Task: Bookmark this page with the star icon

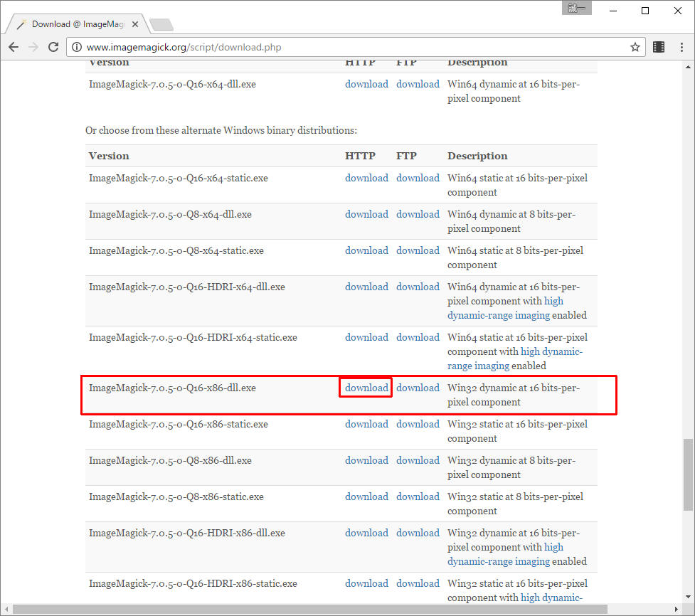Action: click(x=635, y=47)
